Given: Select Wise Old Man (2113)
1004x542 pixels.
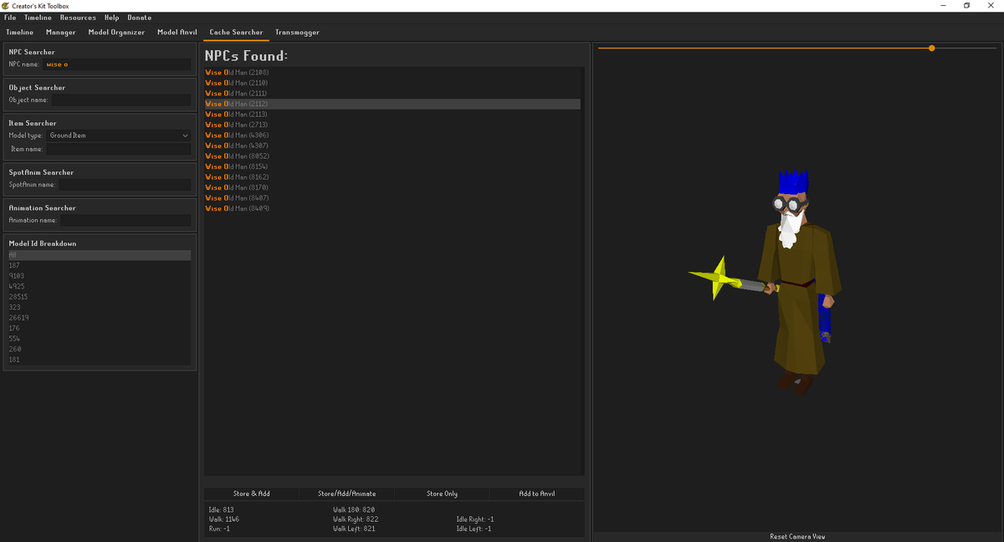Looking at the screenshot, I should [x=392, y=115].
